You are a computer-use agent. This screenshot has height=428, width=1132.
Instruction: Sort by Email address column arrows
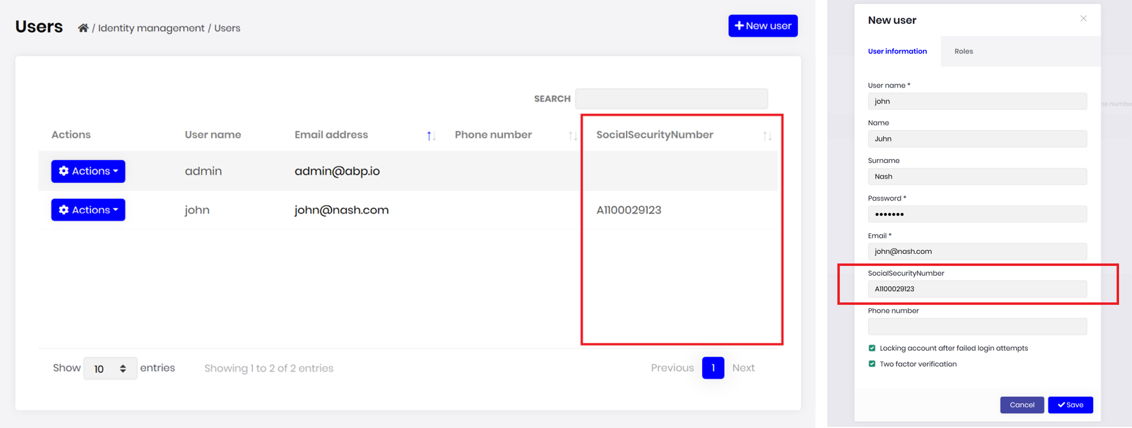coord(431,136)
